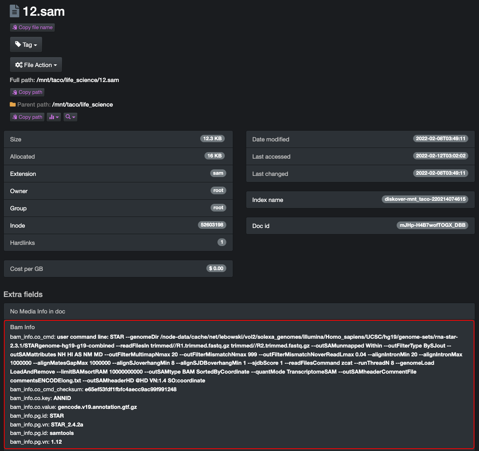
Task: Click the Last accessed timestamp badge
Action: pyautogui.click(x=440, y=156)
